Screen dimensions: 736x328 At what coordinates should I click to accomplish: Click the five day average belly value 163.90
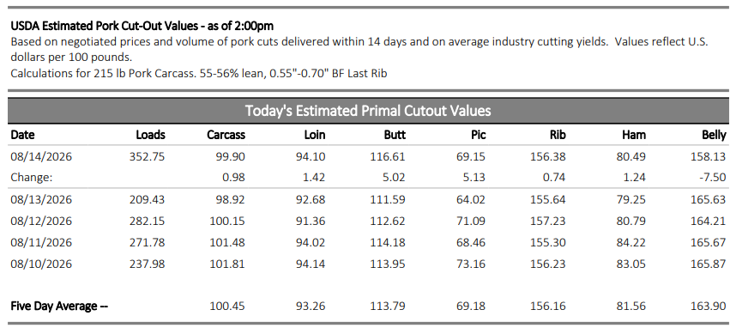(x=709, y=307)
